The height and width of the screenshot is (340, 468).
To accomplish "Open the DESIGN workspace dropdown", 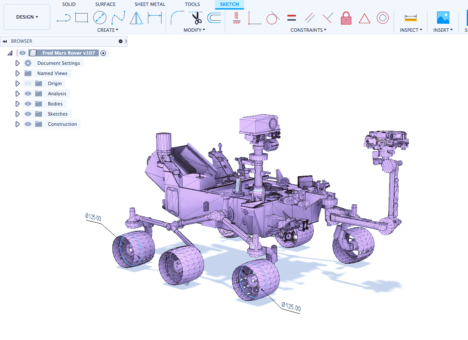I will 27,17.
